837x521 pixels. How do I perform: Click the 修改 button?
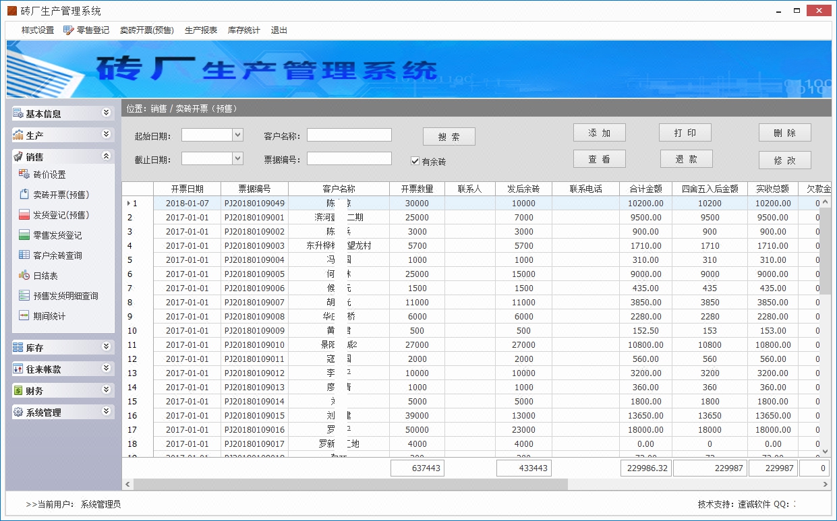point(785,160)
